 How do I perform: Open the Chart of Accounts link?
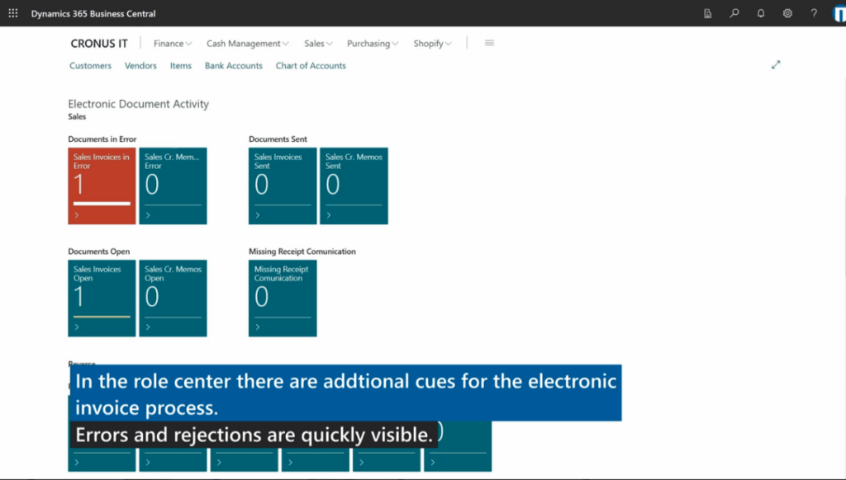[311, 66]
